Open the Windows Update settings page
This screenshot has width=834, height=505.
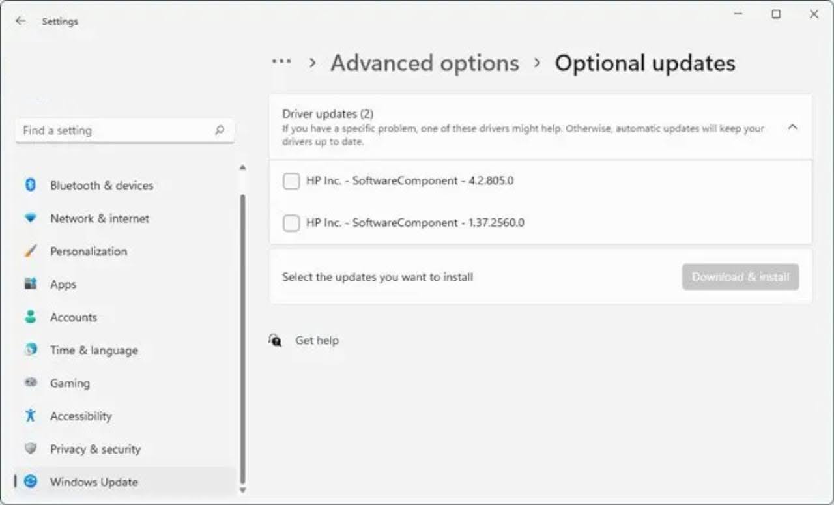pyautogui.click(x=94, y=482)
